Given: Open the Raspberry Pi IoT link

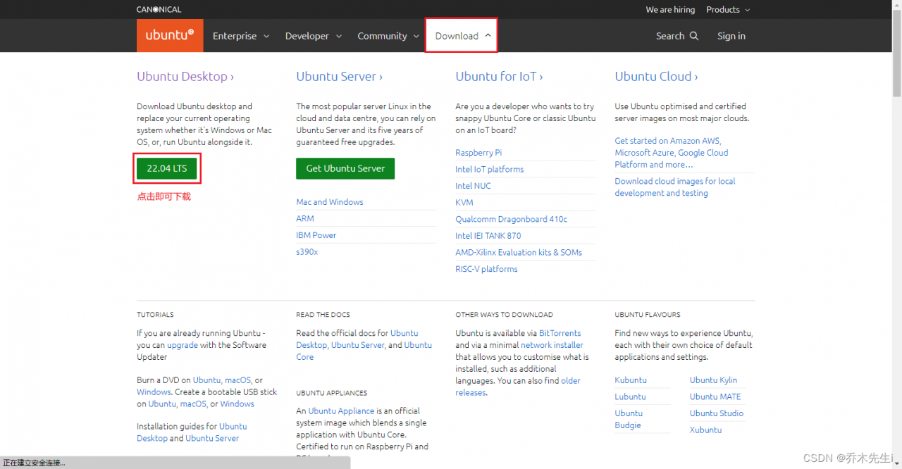Looking at the screenshot, I should [478, 153].
